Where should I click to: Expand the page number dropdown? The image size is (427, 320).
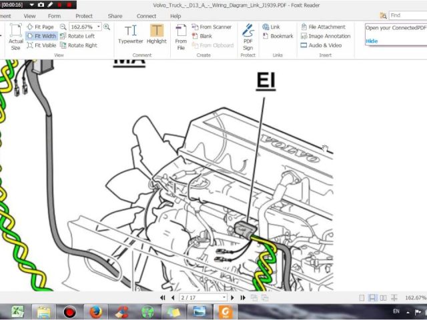[224, 297]
